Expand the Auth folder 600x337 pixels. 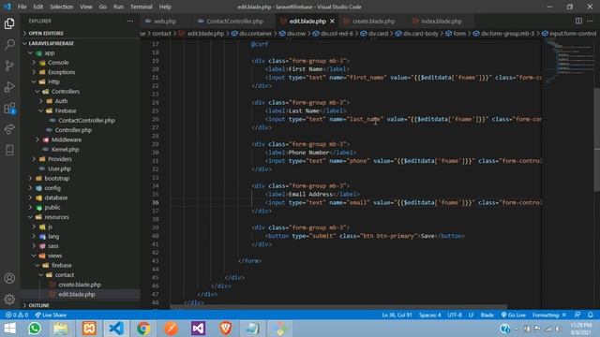pos(61,101)
